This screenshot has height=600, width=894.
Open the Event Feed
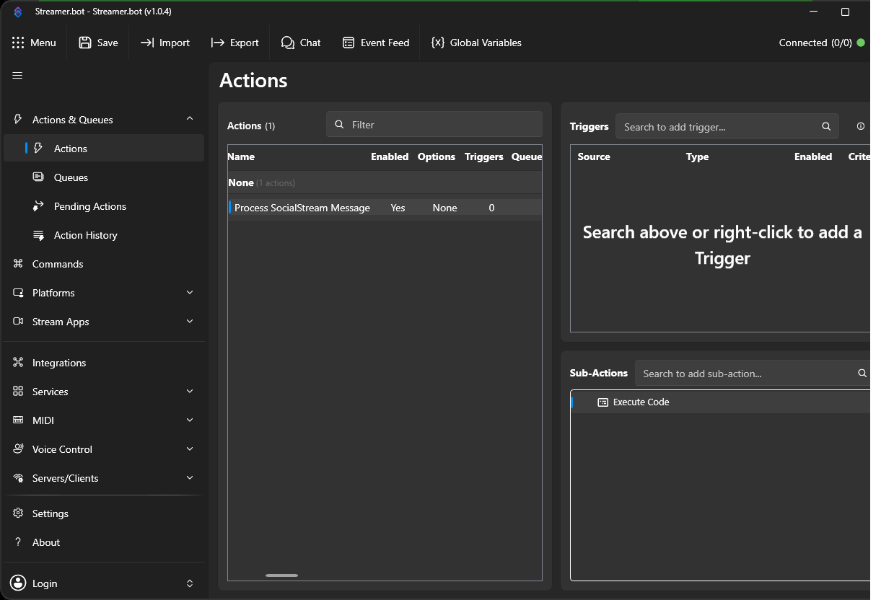click(376, 43)
